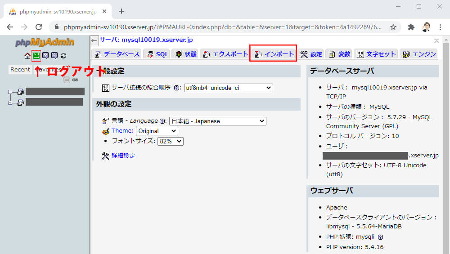This screenshot has height=254, width=450.
Task: Switch to the 設定 tab
Action: 311,54
